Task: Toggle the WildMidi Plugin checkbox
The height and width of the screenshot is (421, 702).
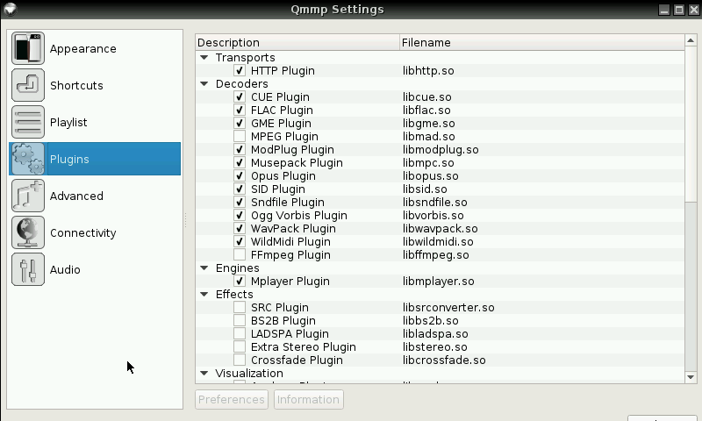Action: point(240,241)
